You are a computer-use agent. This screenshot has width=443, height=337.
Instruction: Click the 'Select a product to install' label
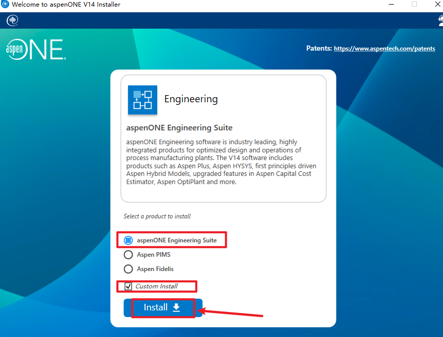[x=157, y=216]
